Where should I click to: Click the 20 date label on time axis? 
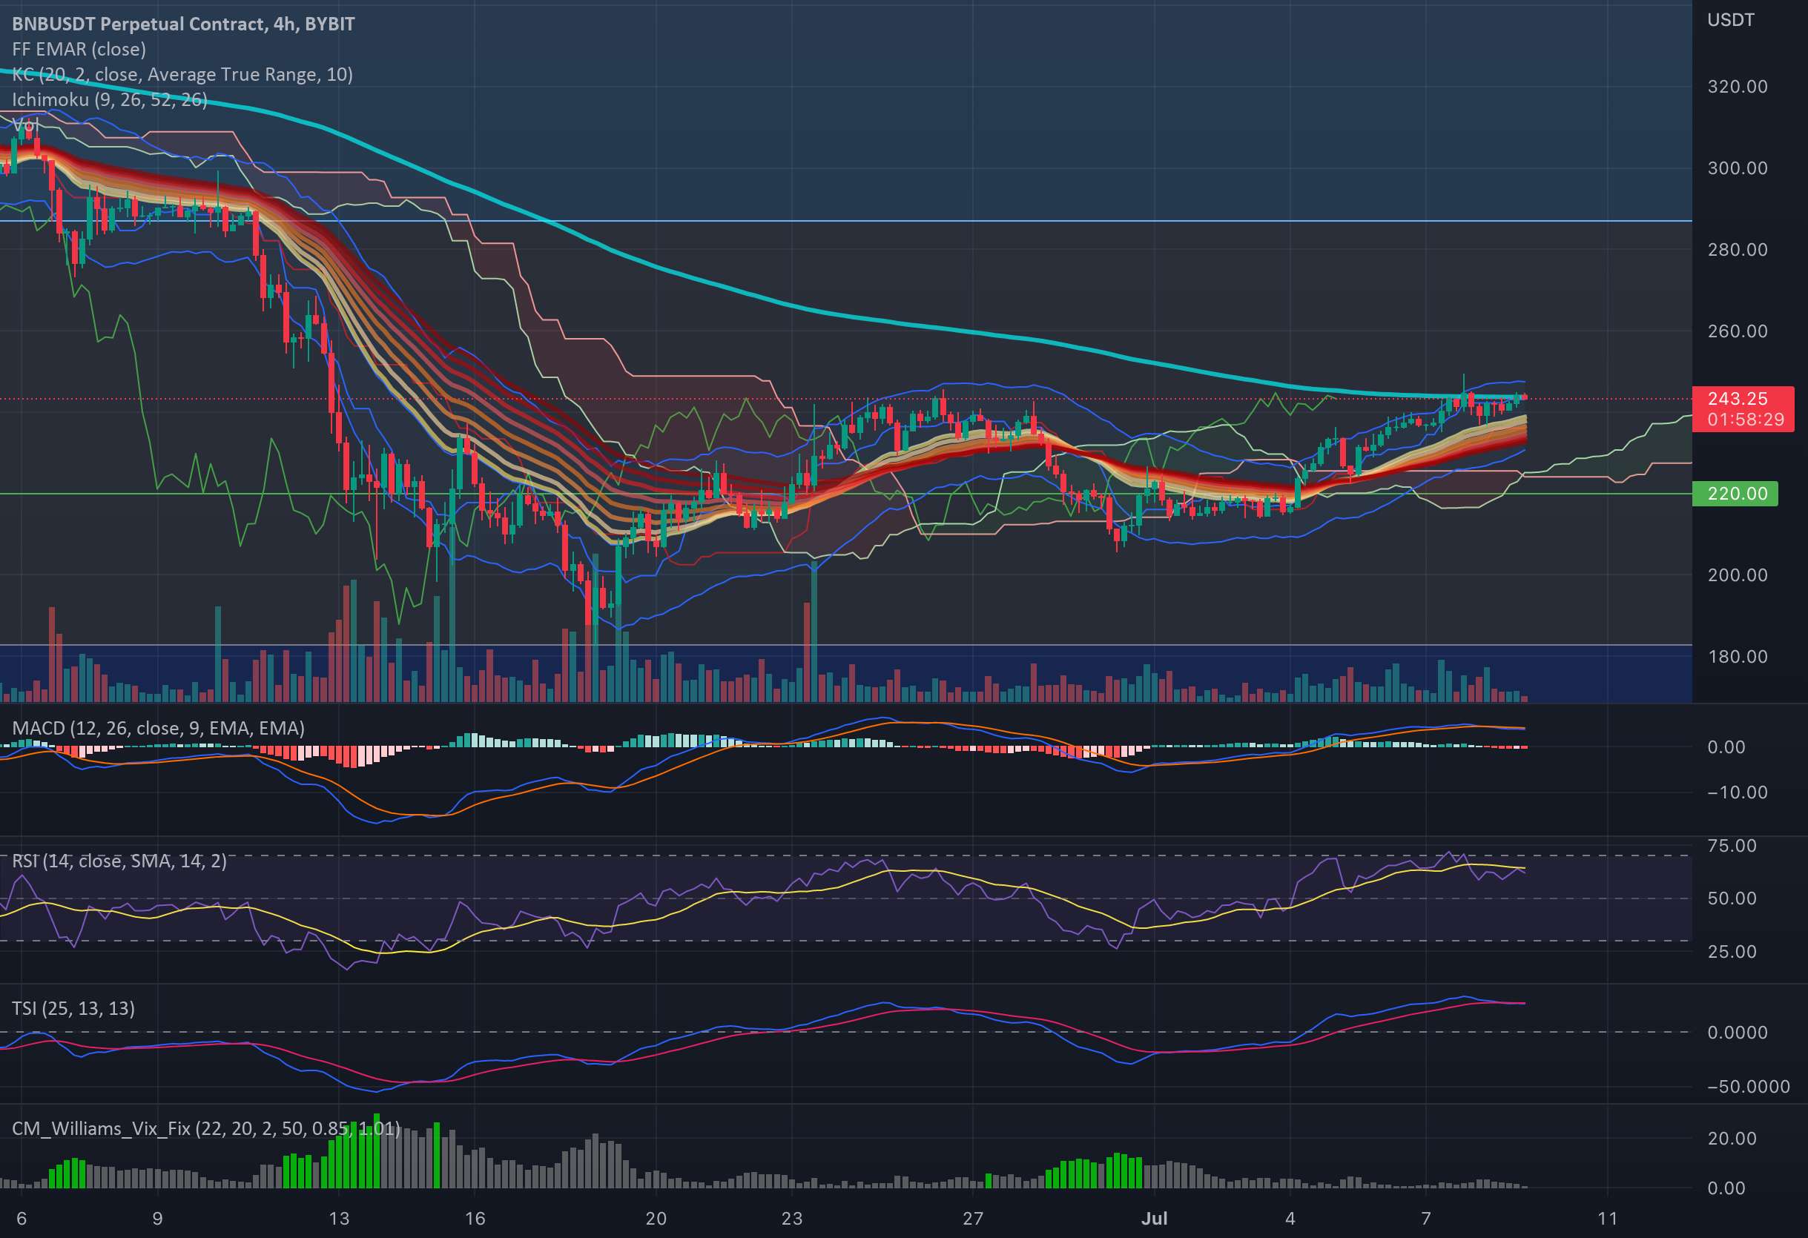tap(656, 1219)
